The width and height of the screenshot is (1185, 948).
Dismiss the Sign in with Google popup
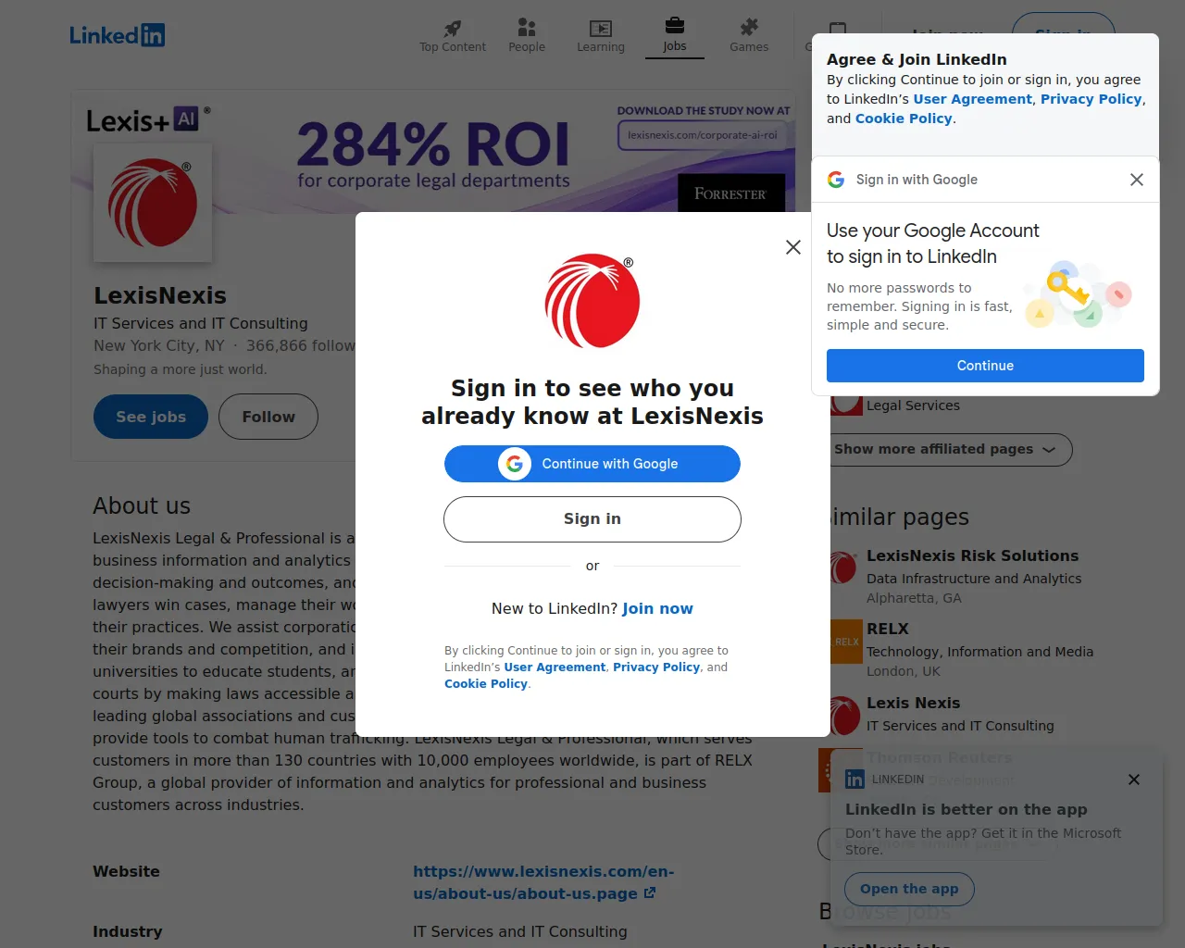pos(1137,180)
